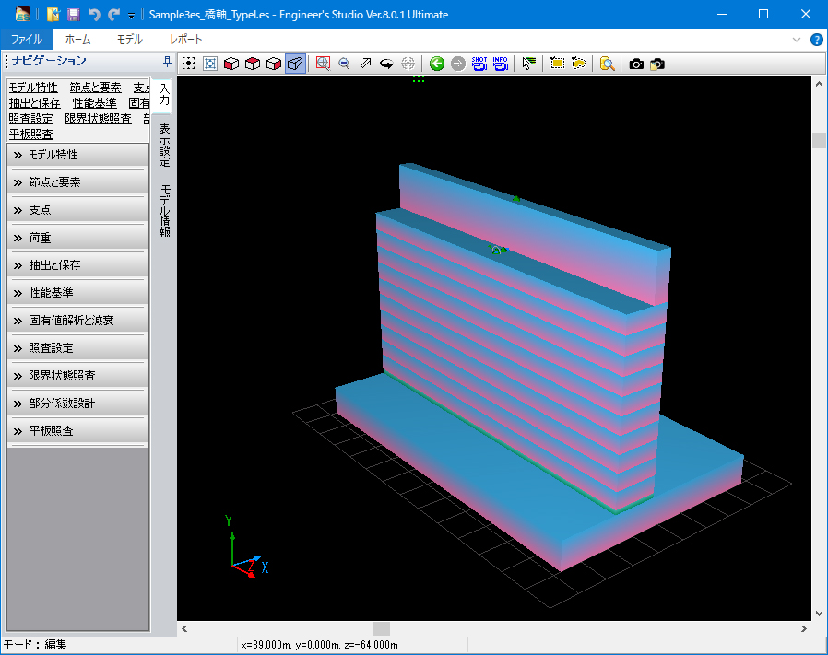This screenshot has height=655, width=828.
Task: Open the quick access toolbar dropdown arrow
Action: click(x=132, y=16)
